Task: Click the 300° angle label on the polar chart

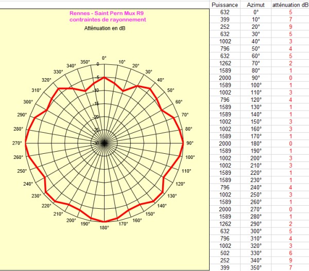Action: pyautogui.click(x=28, y=102)
